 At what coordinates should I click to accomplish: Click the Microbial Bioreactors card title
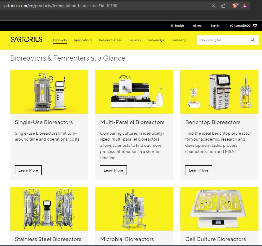127,239
